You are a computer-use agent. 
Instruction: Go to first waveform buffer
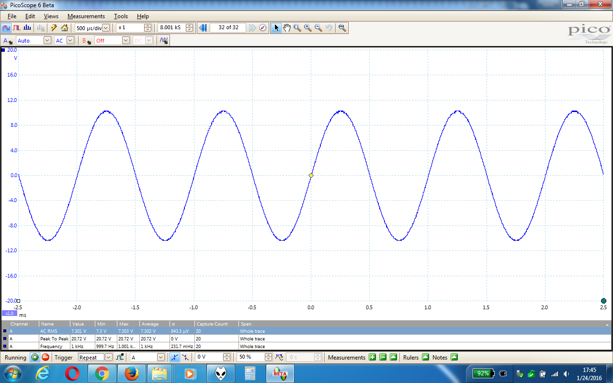click(x=203, y=28)
